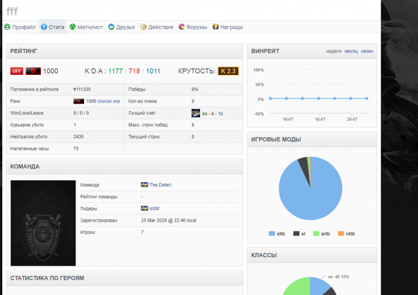Toggle xltb legend color swatch
Image resolution: width=418 pixels, height=295 pixels.
(272, 233)
